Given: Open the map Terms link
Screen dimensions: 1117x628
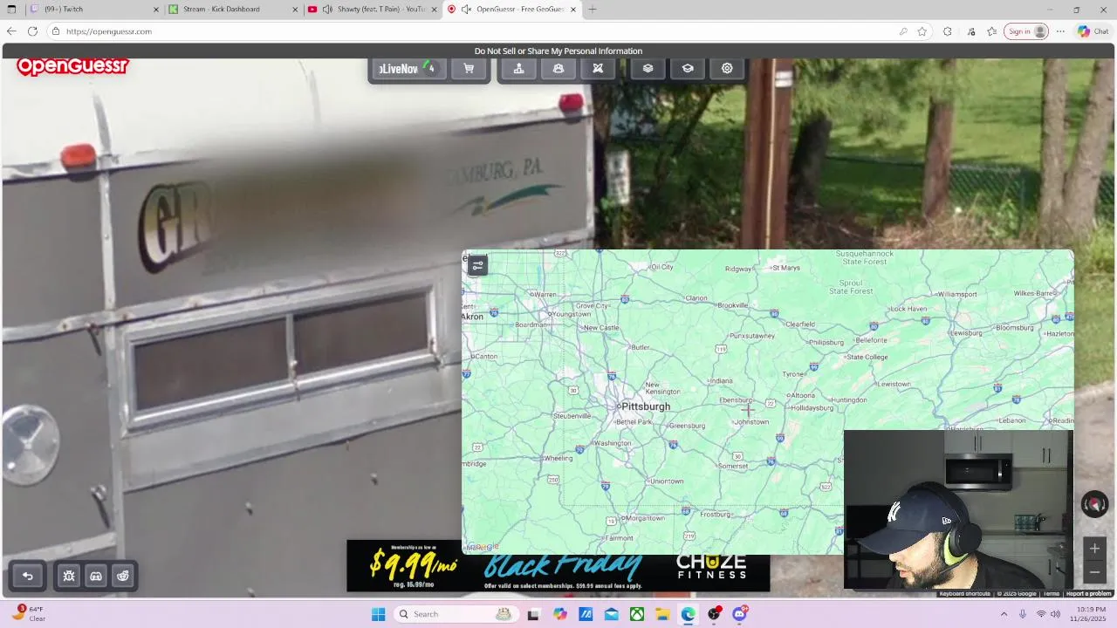Looking at the screenshot, I should click(1052, 594).
